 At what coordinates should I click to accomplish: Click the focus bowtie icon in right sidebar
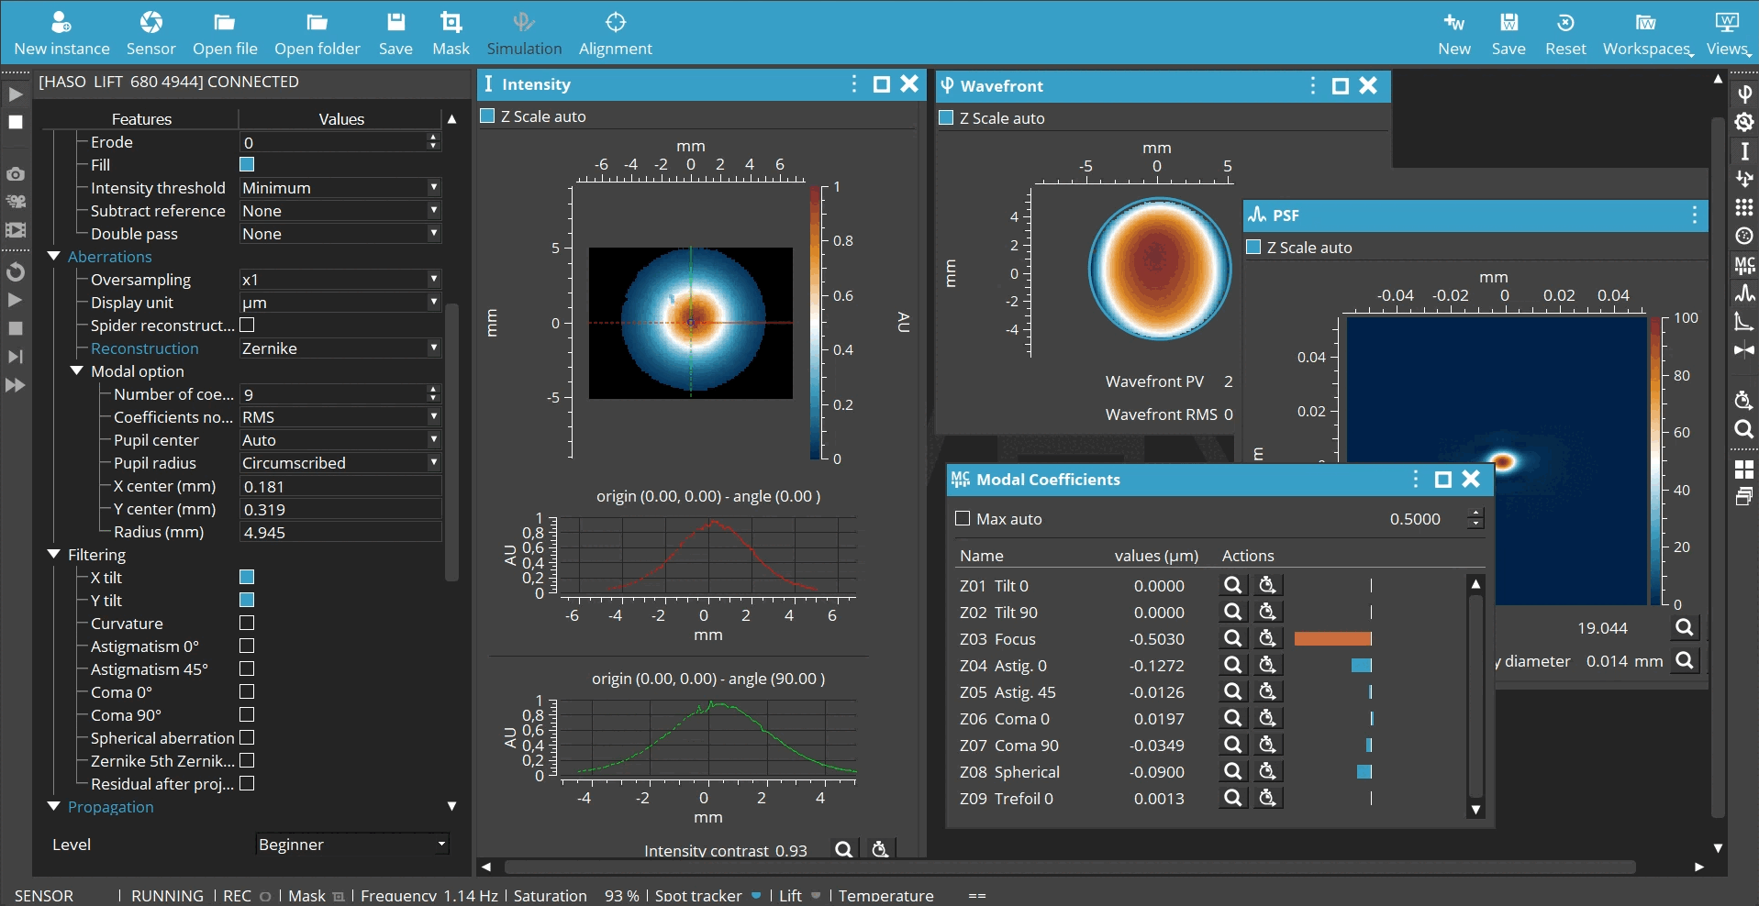1744,350
